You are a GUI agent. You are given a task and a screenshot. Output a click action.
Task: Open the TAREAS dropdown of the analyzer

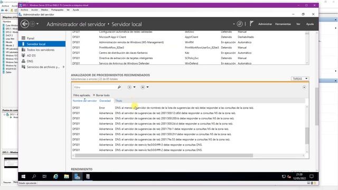[300, 79]
